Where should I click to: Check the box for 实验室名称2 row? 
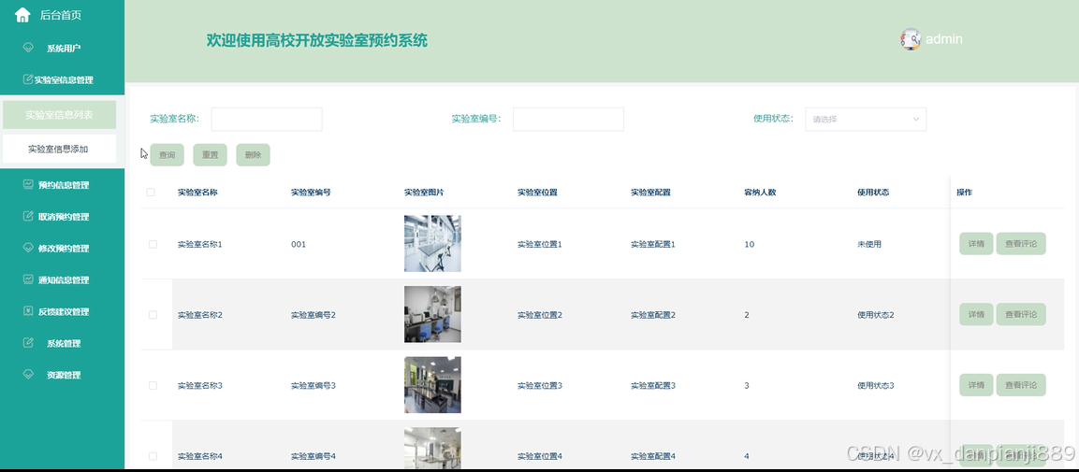[153, 315]
